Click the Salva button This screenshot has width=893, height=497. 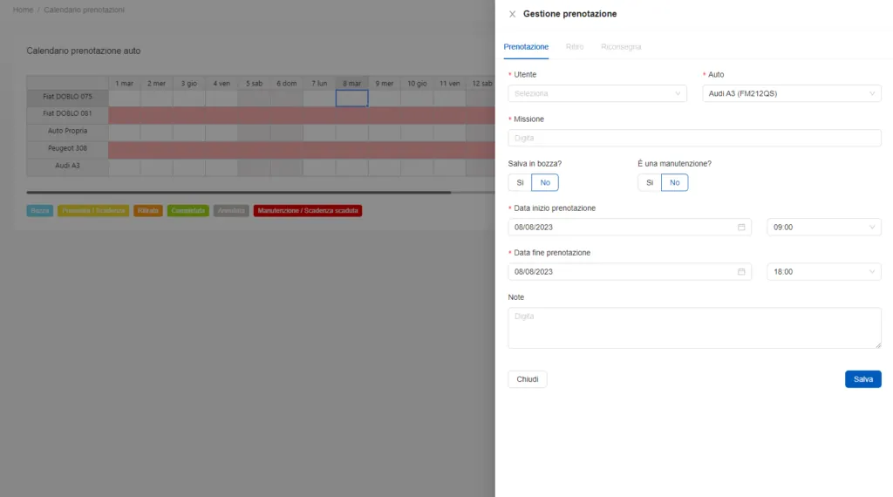click(862, 379)
